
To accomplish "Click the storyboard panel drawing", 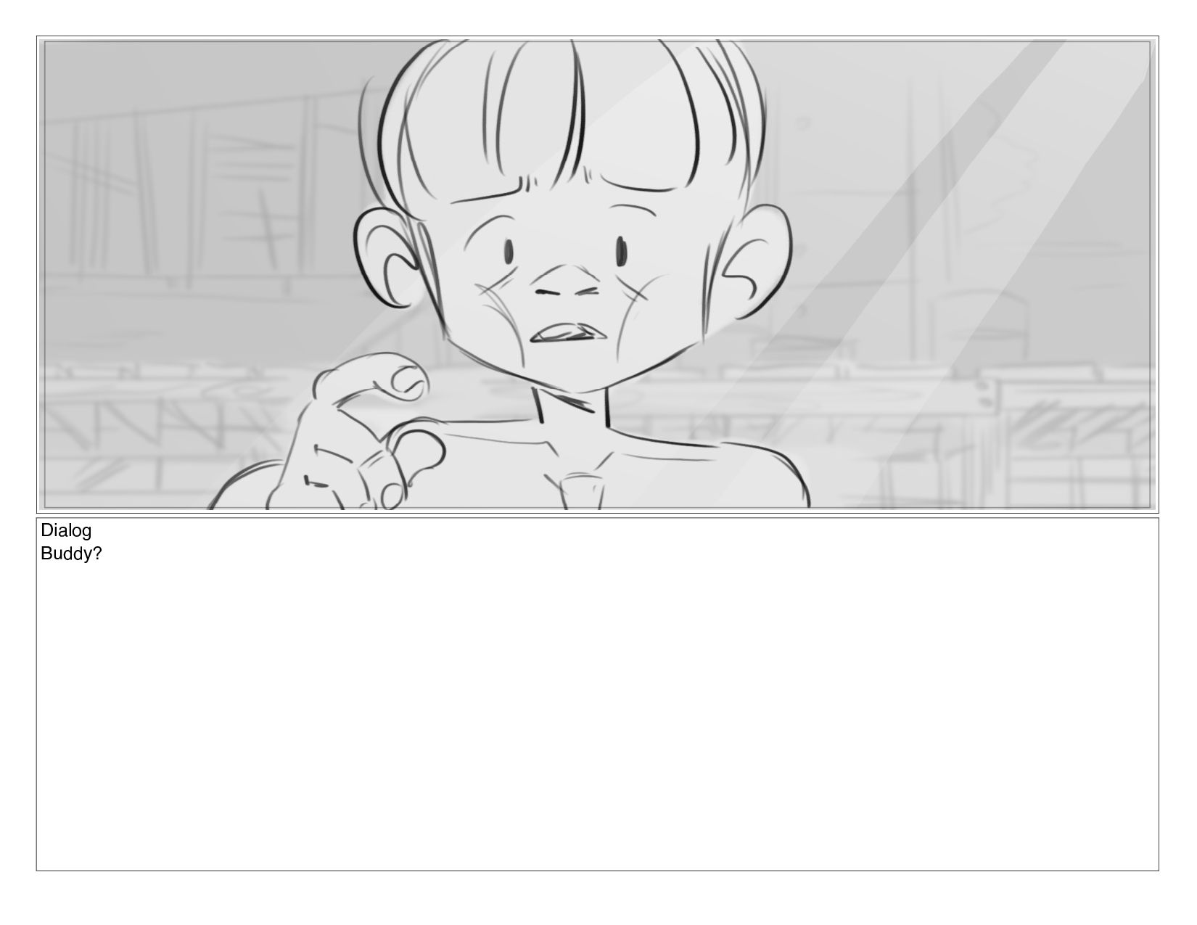I will tap(597, 274).
